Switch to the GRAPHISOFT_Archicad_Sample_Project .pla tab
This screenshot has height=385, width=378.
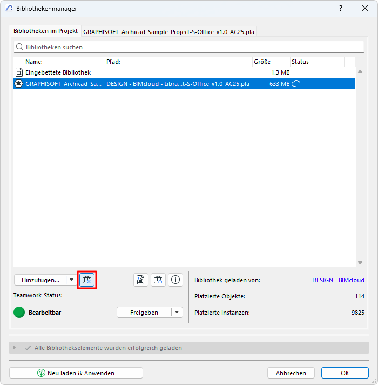(168, 32)
